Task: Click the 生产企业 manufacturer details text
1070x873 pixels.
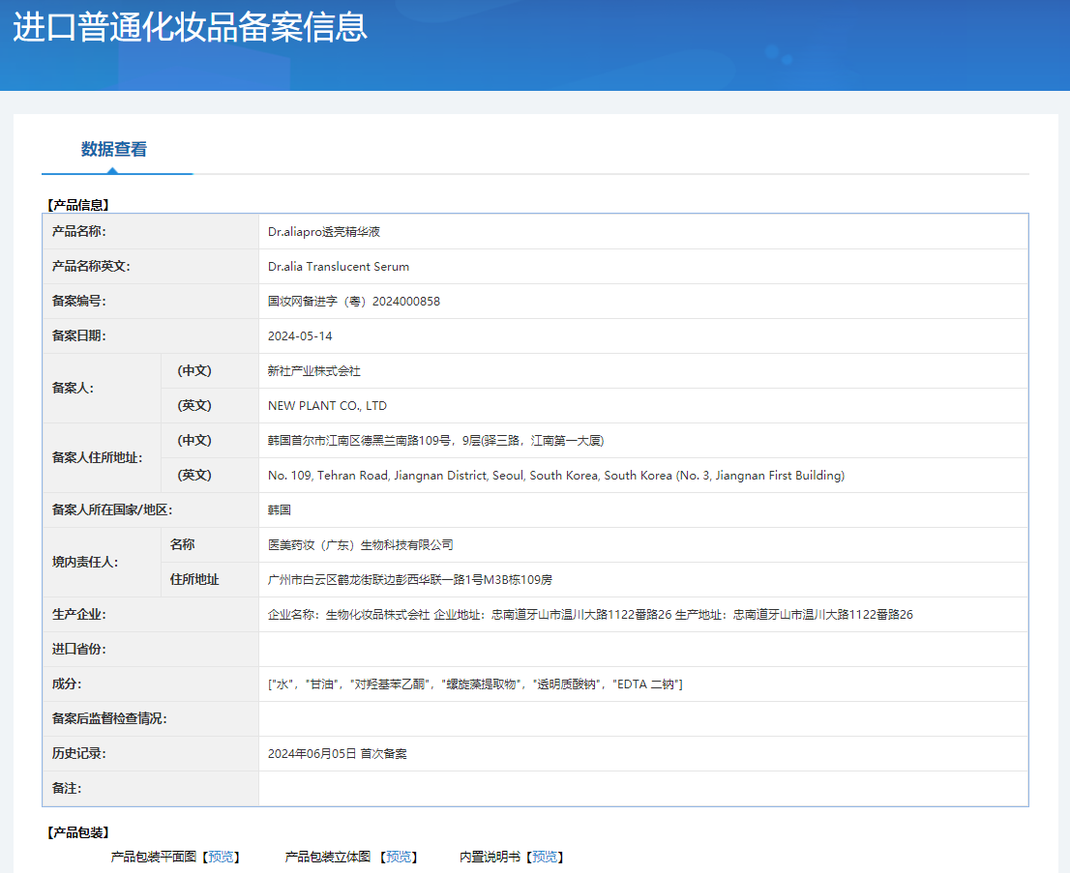Action: pos(590,615)
